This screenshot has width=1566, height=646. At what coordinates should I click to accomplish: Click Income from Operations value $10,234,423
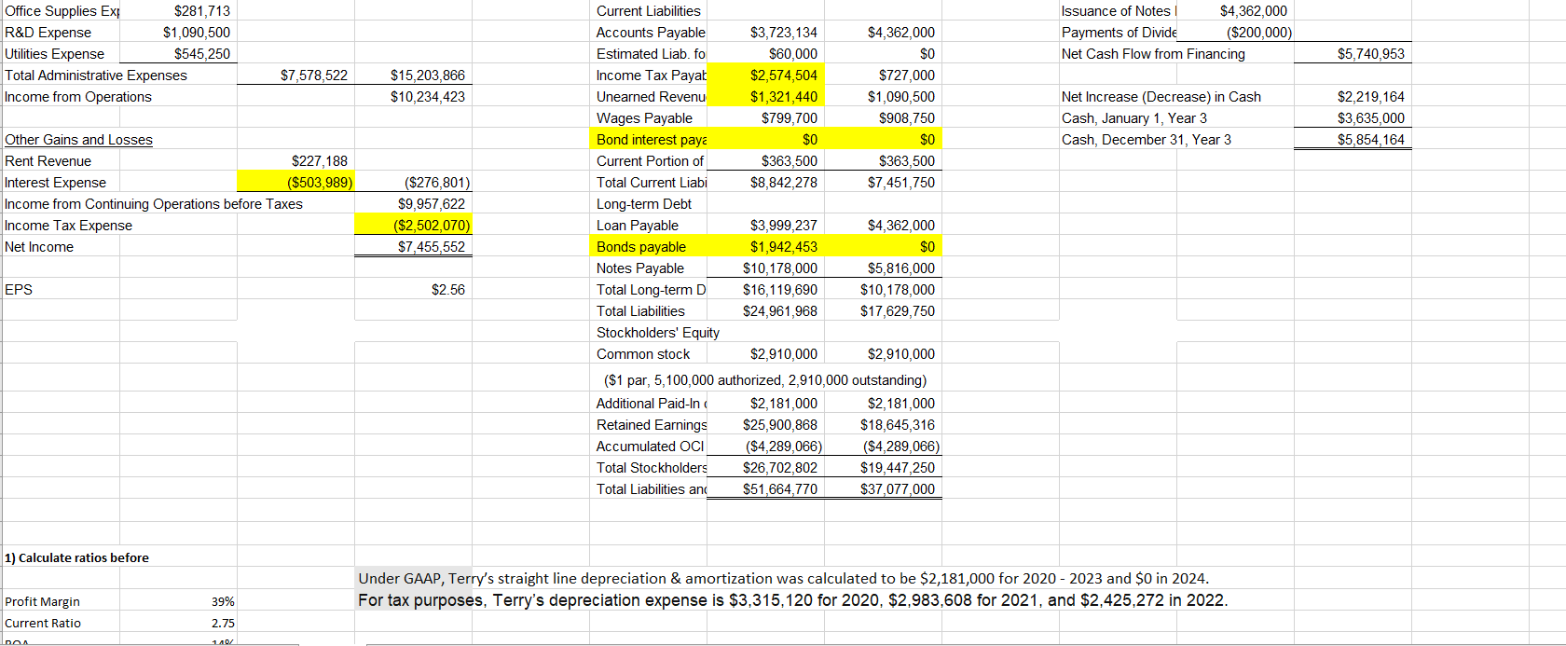(x=428, y=97)
